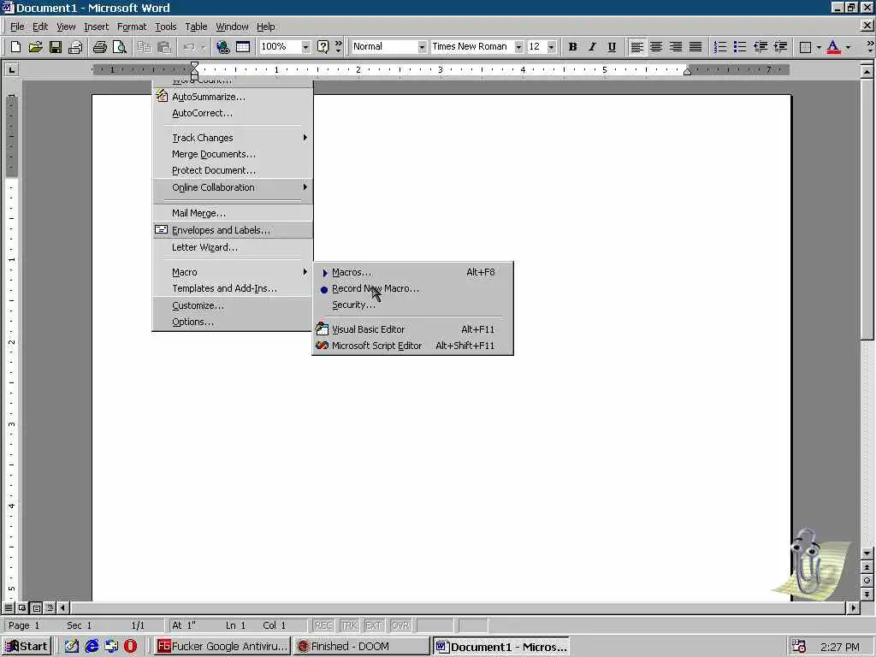Image resolution: width=876 pixels, height=657 pixels.
Task: Open the Tables and Borders toolbar icon
Action: point(243,47)
